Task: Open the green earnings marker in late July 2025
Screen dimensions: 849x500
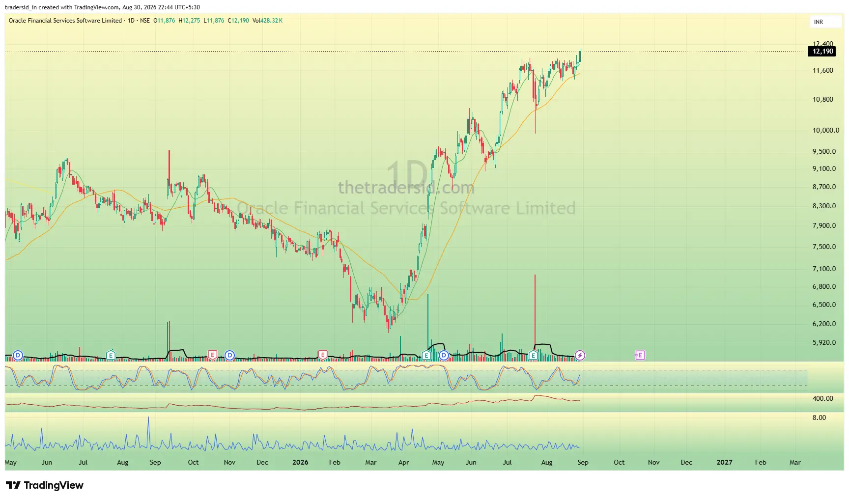Action: pos(111,355)
